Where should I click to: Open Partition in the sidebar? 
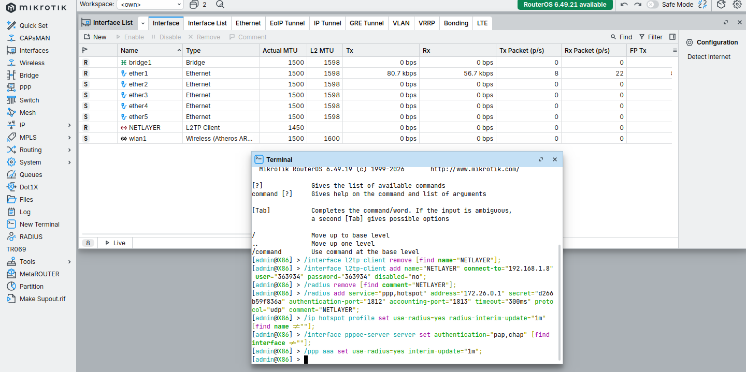pos(32,286)
